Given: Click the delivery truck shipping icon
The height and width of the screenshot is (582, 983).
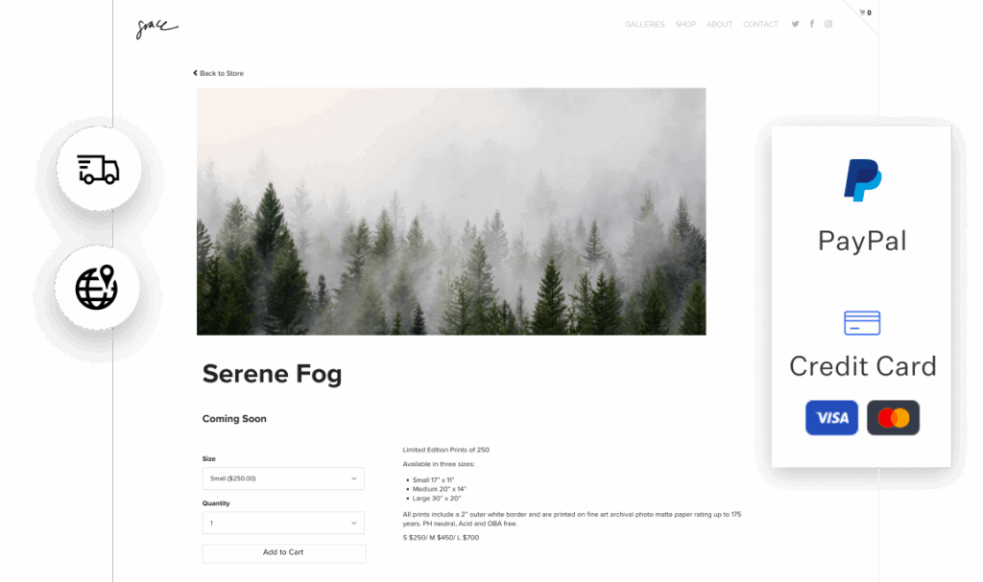Looking at the screenshot, I should tap(99, 169).
